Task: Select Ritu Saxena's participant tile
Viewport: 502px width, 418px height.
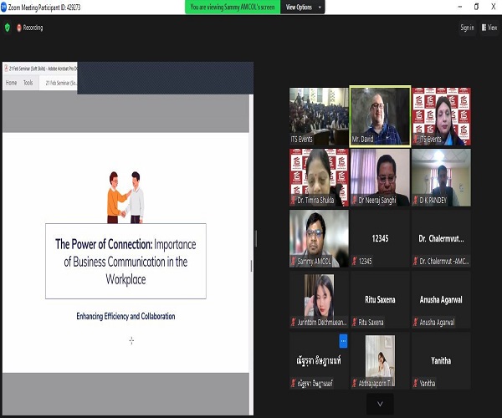Action: 380,299
